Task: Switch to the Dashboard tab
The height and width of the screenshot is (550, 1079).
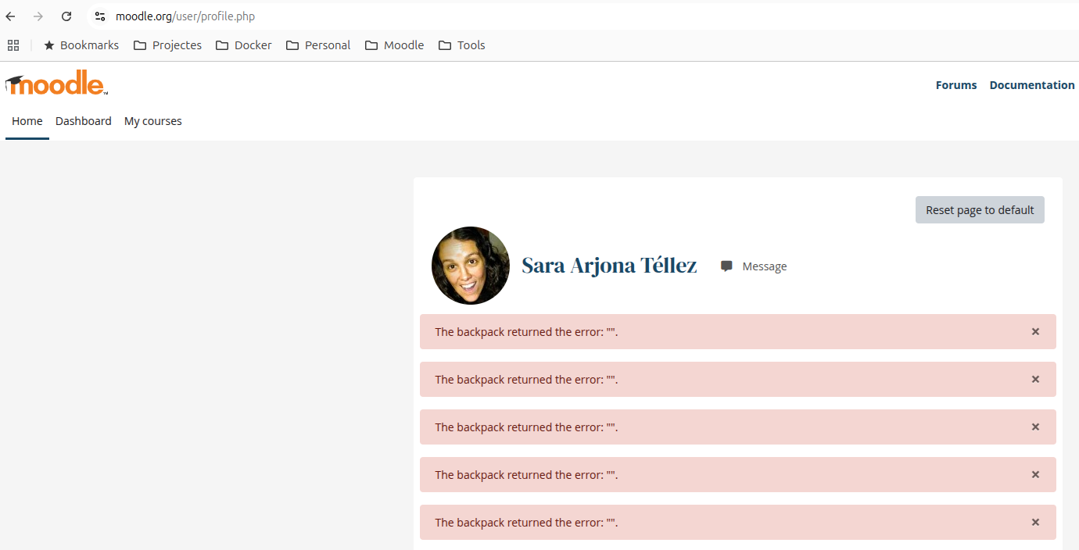Action: click(84, 121)
